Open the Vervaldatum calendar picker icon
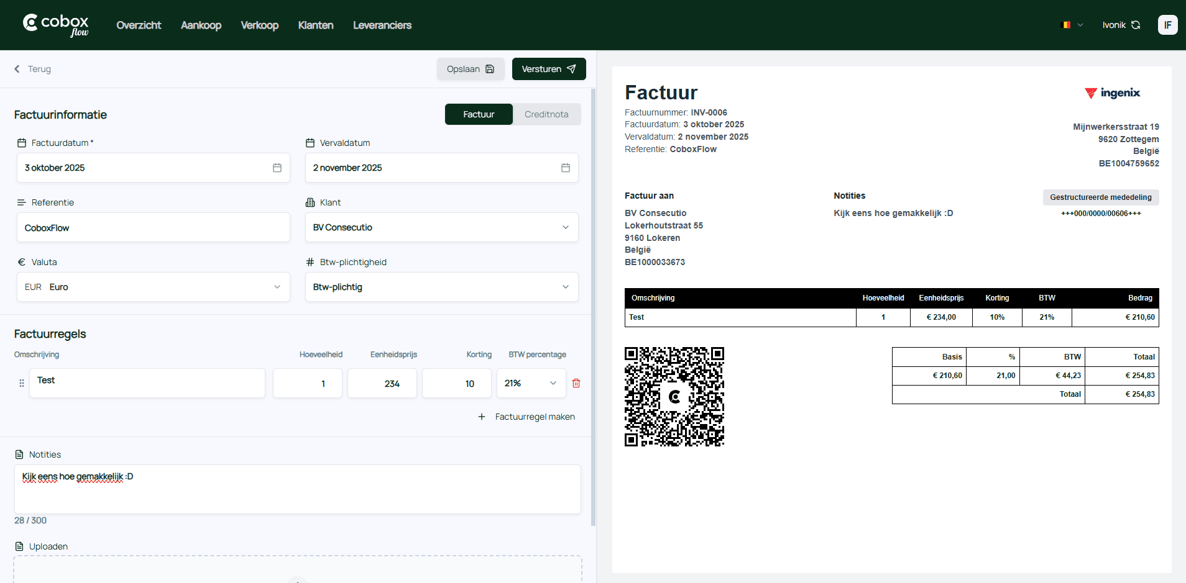 [x=566, y=168]
